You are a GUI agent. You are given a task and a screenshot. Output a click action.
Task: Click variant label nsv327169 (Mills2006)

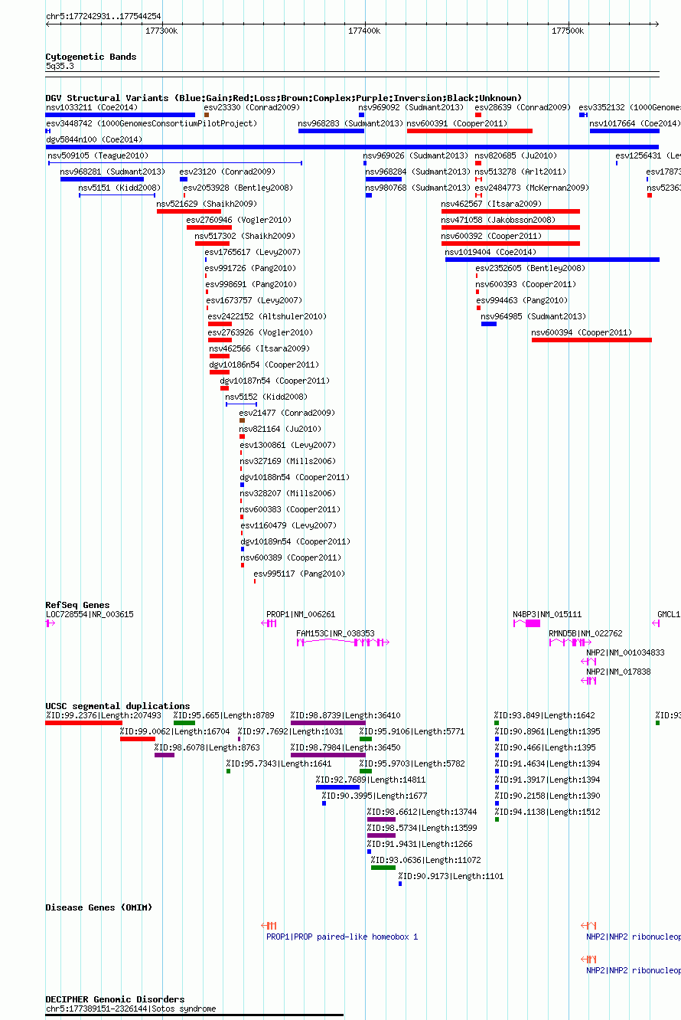click(287, 461)
